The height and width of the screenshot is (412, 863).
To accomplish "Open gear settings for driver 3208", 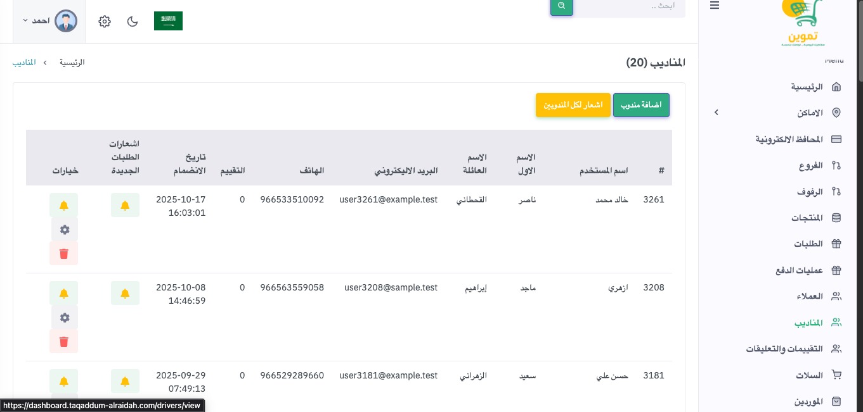I will (64, 318).
